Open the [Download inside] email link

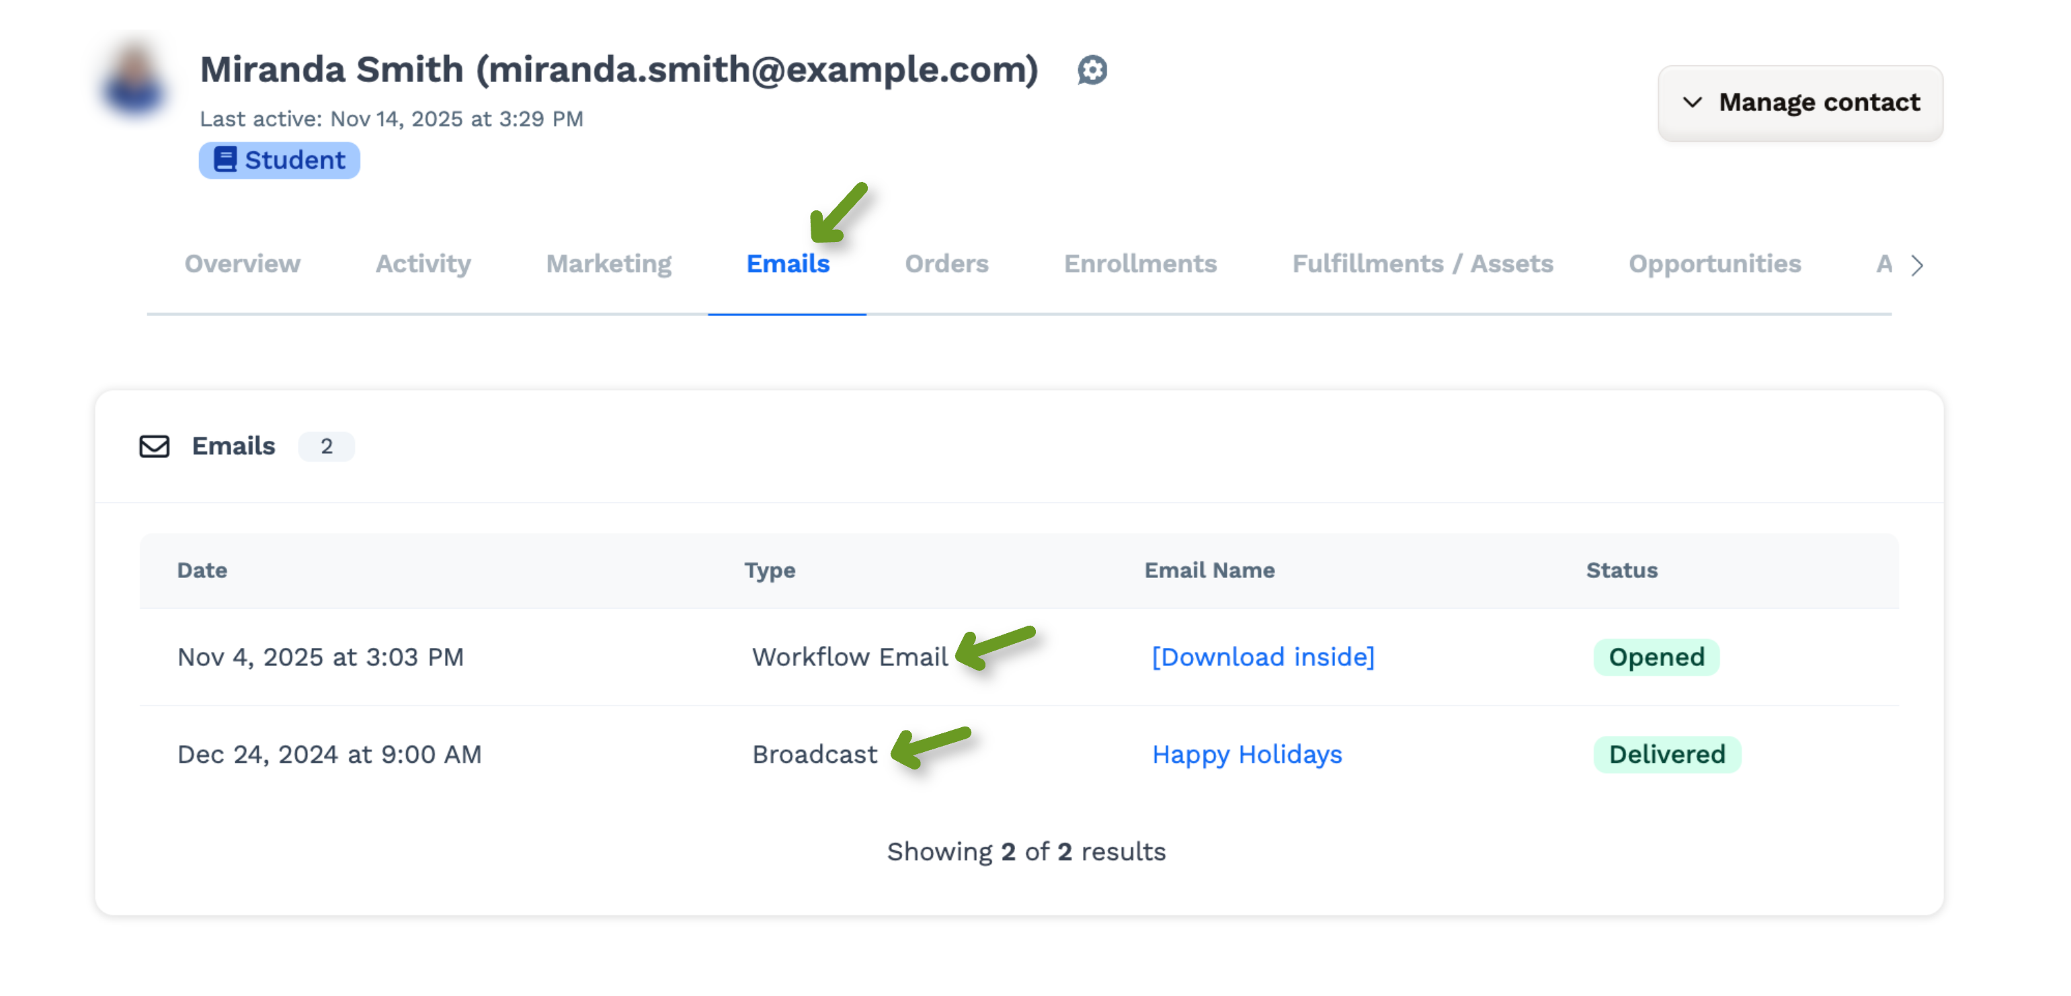click(x=1263, y=657)
